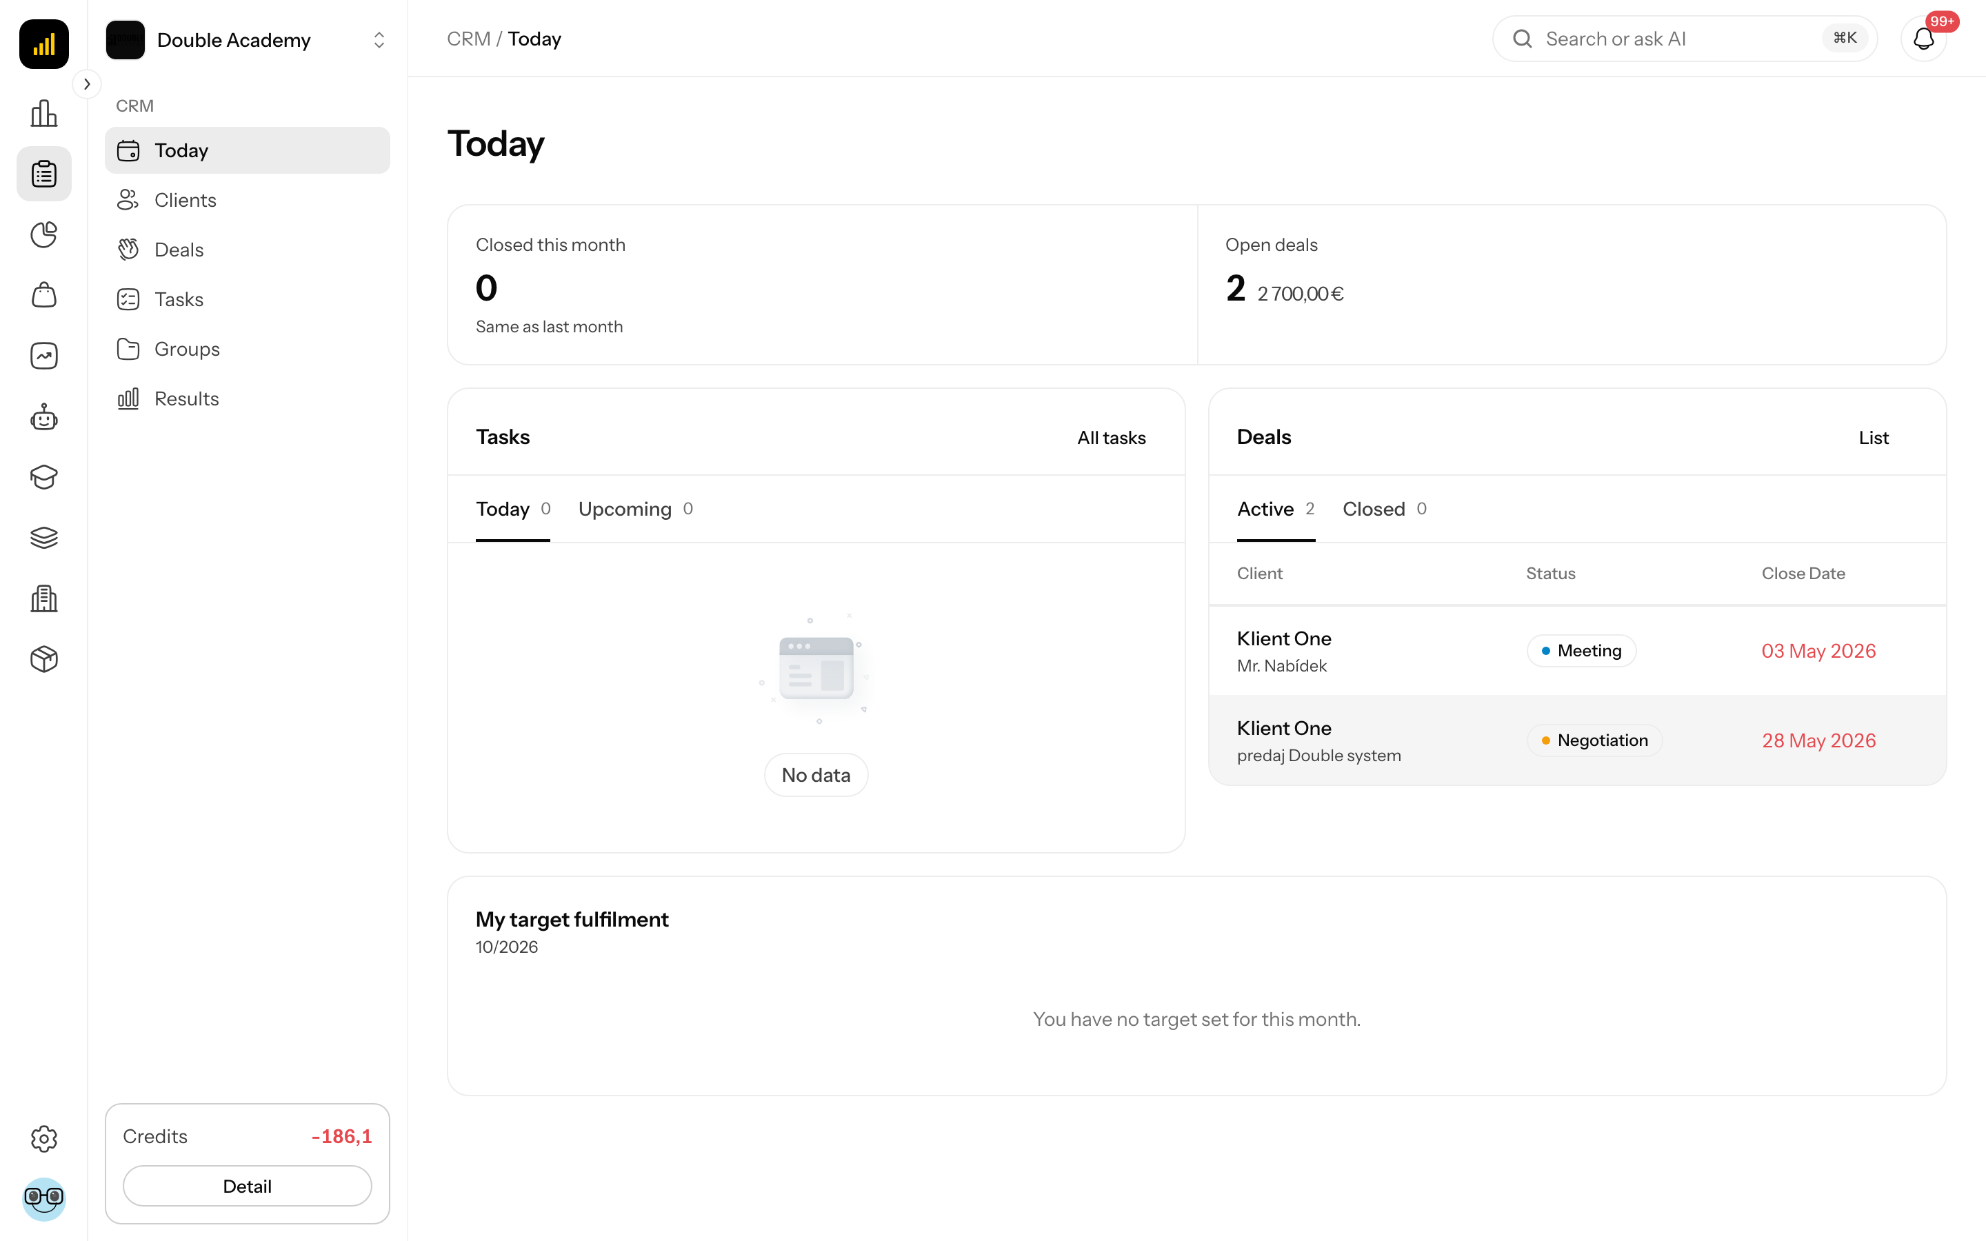Open the robot AI assistant icon

[x=43, y=417]
